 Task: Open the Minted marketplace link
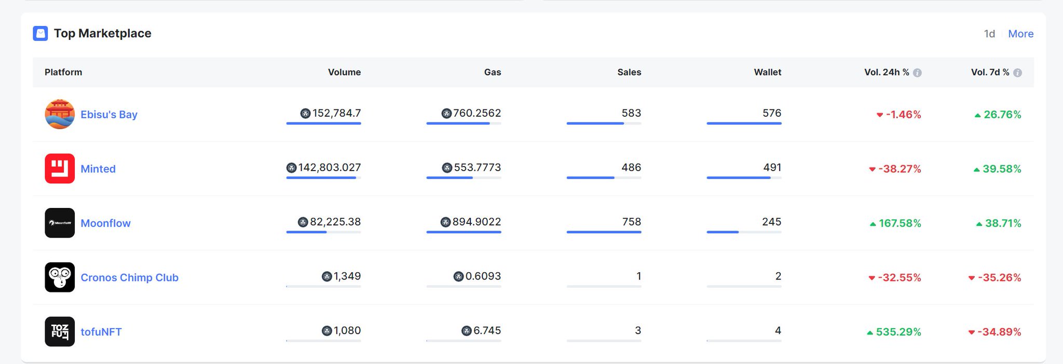click(98, 169)
